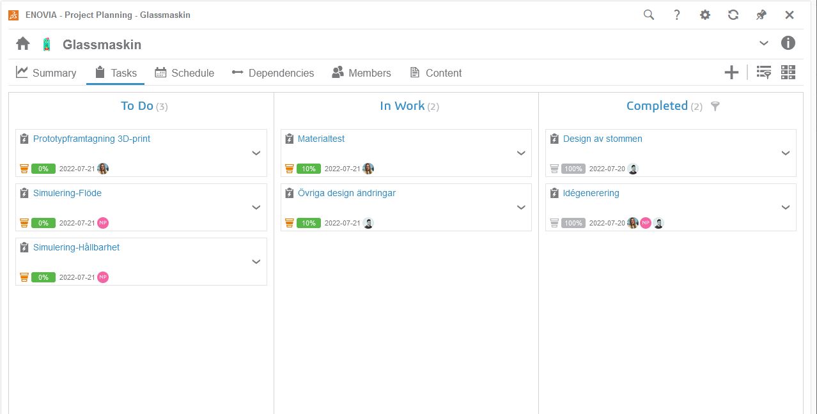Image resolution: width=817 pixels, height=414 pixels.
Task: Expand the Materialtest task card chevron
Action: (x=521, y=153)
